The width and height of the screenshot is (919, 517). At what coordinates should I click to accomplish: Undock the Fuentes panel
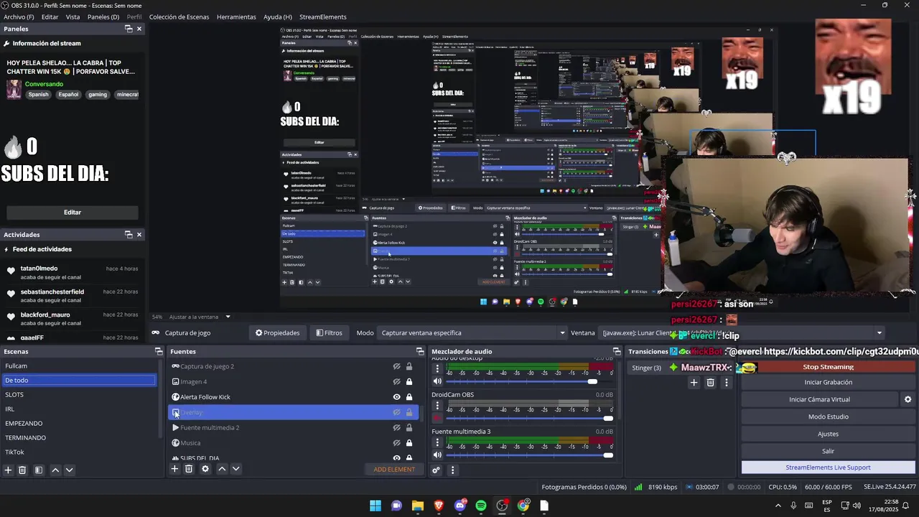coord(420,351)
